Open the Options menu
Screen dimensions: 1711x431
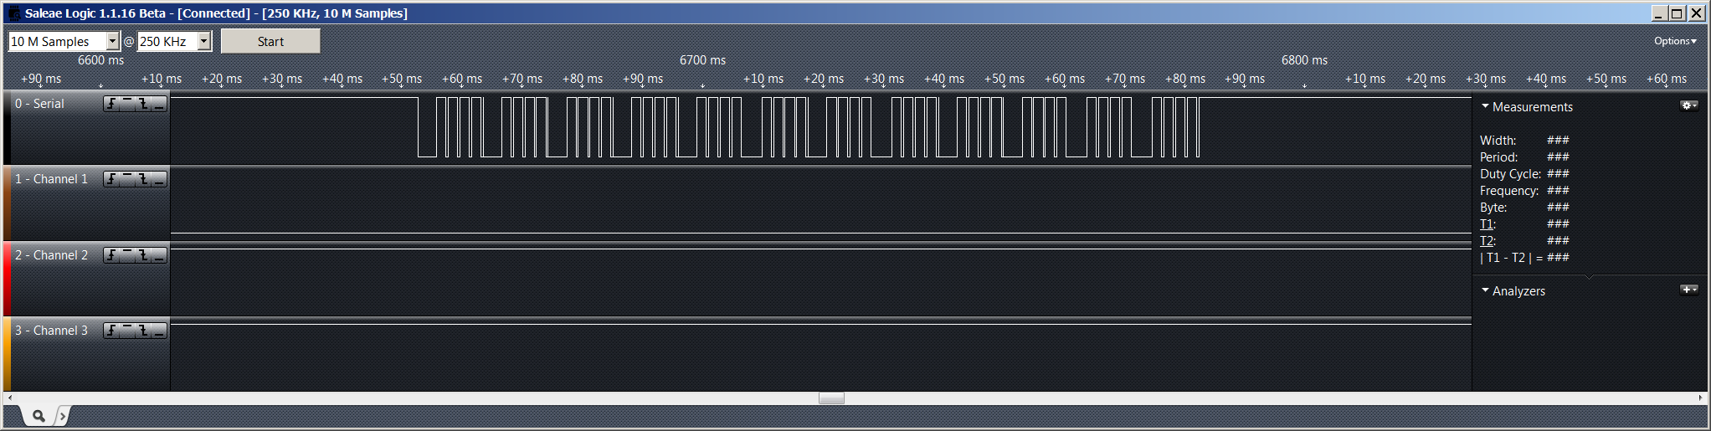pos(1675,41)
